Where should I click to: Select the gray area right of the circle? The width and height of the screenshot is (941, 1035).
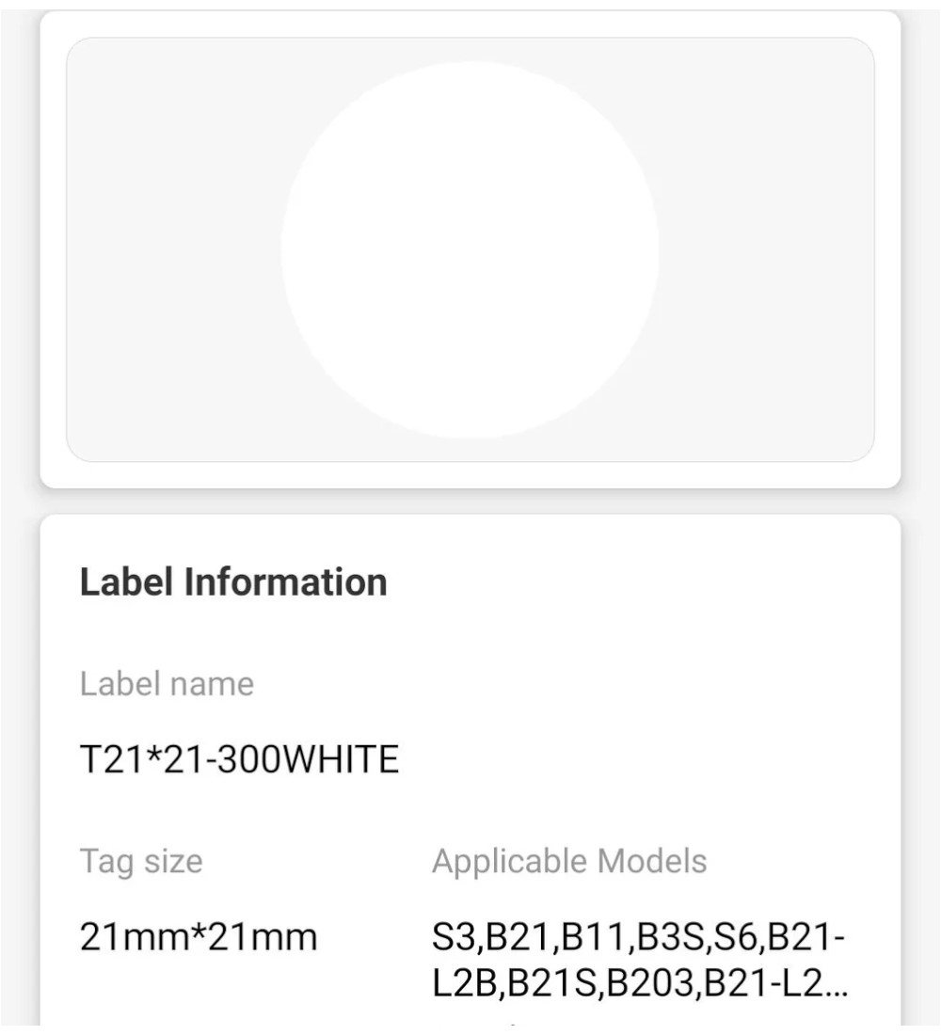[x=766, y=249]
